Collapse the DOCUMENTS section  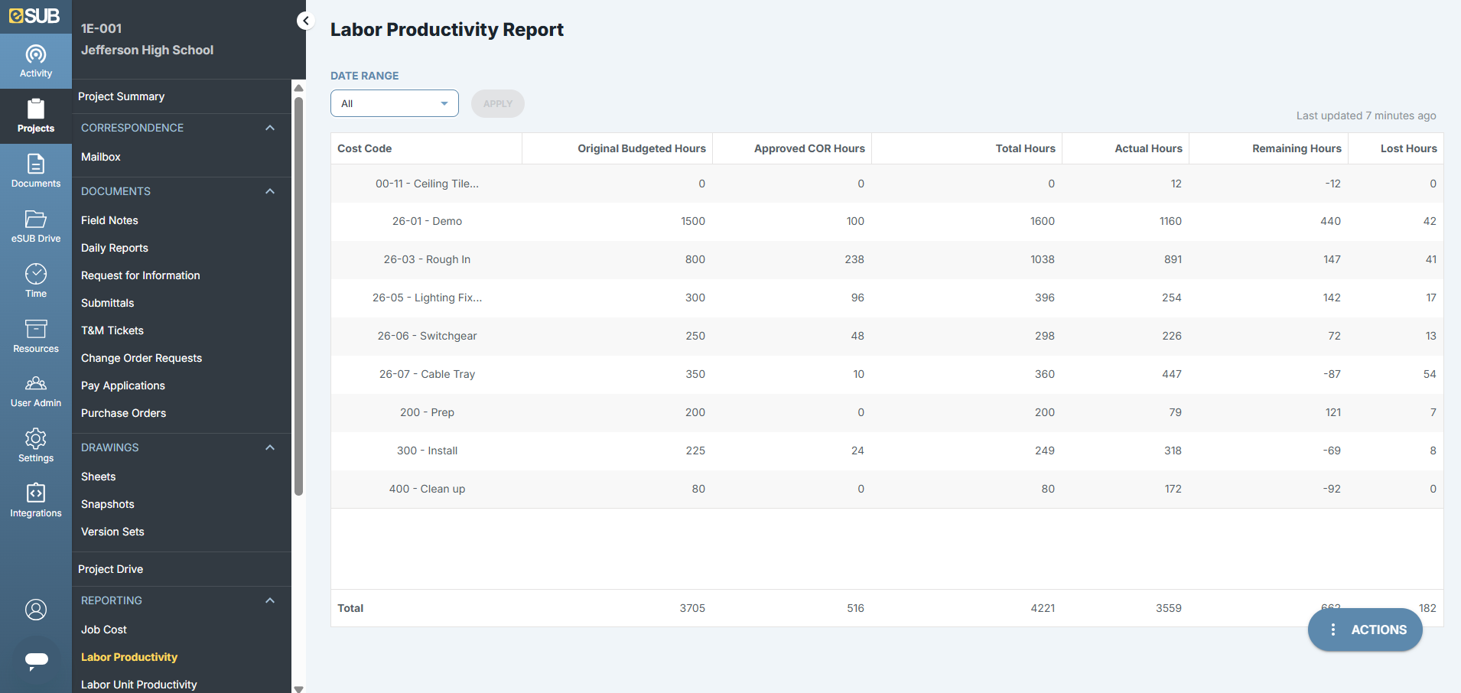[x=269, y=191]
